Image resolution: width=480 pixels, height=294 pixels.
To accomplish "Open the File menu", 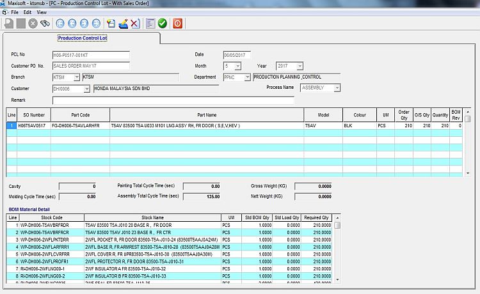I will point(15,12).
